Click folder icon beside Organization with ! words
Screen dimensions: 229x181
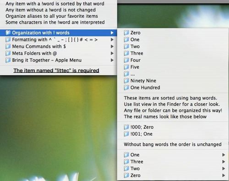coord(8,33)
